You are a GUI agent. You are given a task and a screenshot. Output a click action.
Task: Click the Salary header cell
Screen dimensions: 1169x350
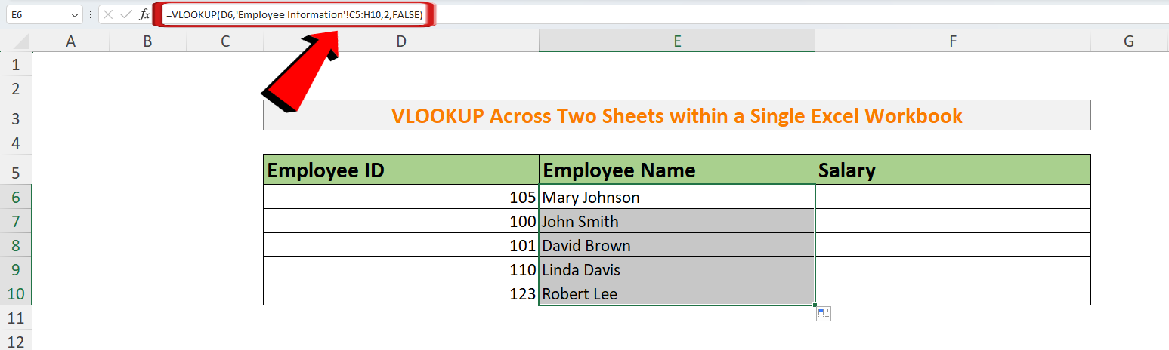[952, 170]
